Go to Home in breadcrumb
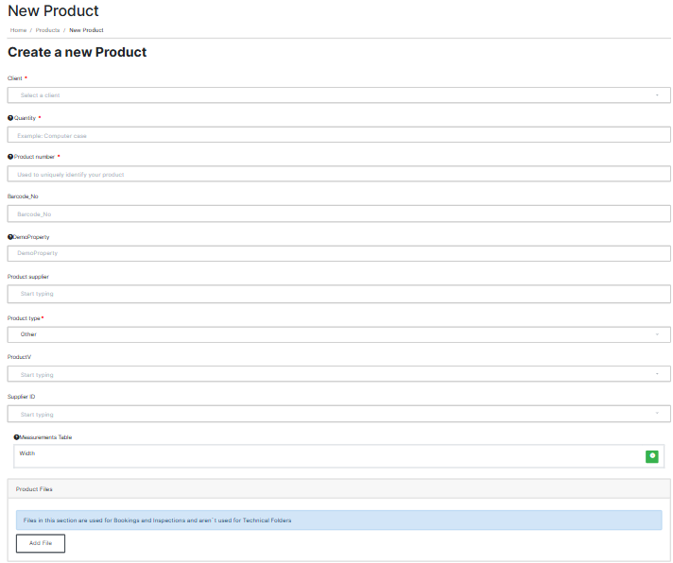The height and width of the screenshot is (563, 673). coord(18,30)
